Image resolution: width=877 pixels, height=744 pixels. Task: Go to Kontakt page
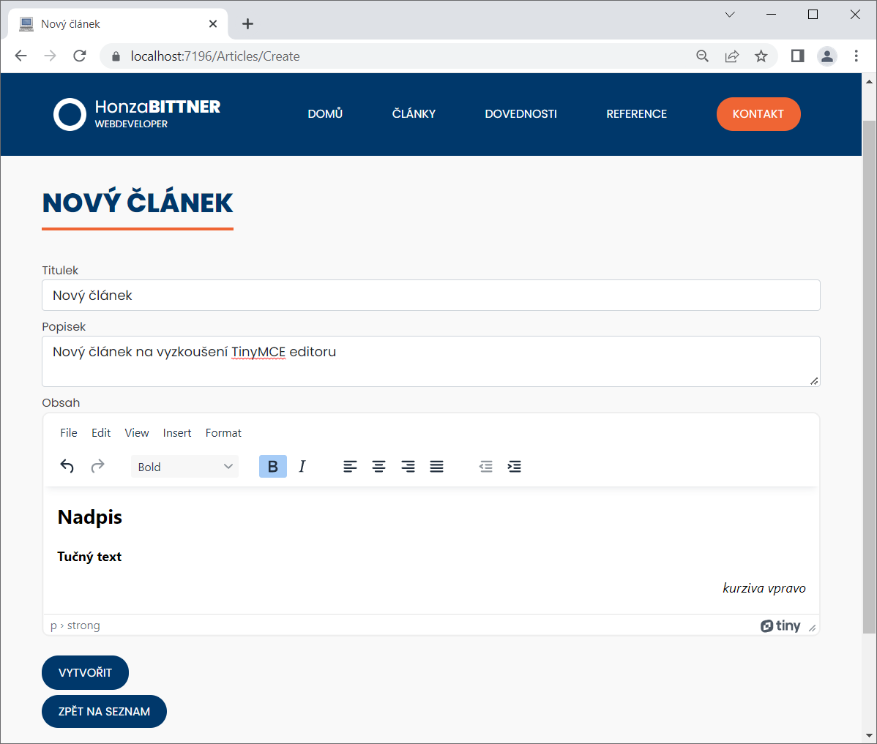click(x=758, y=114)
